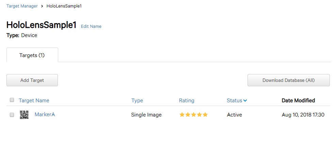Check the MarkerA row checkbox
335x142 pixels.
coord(12,115)
